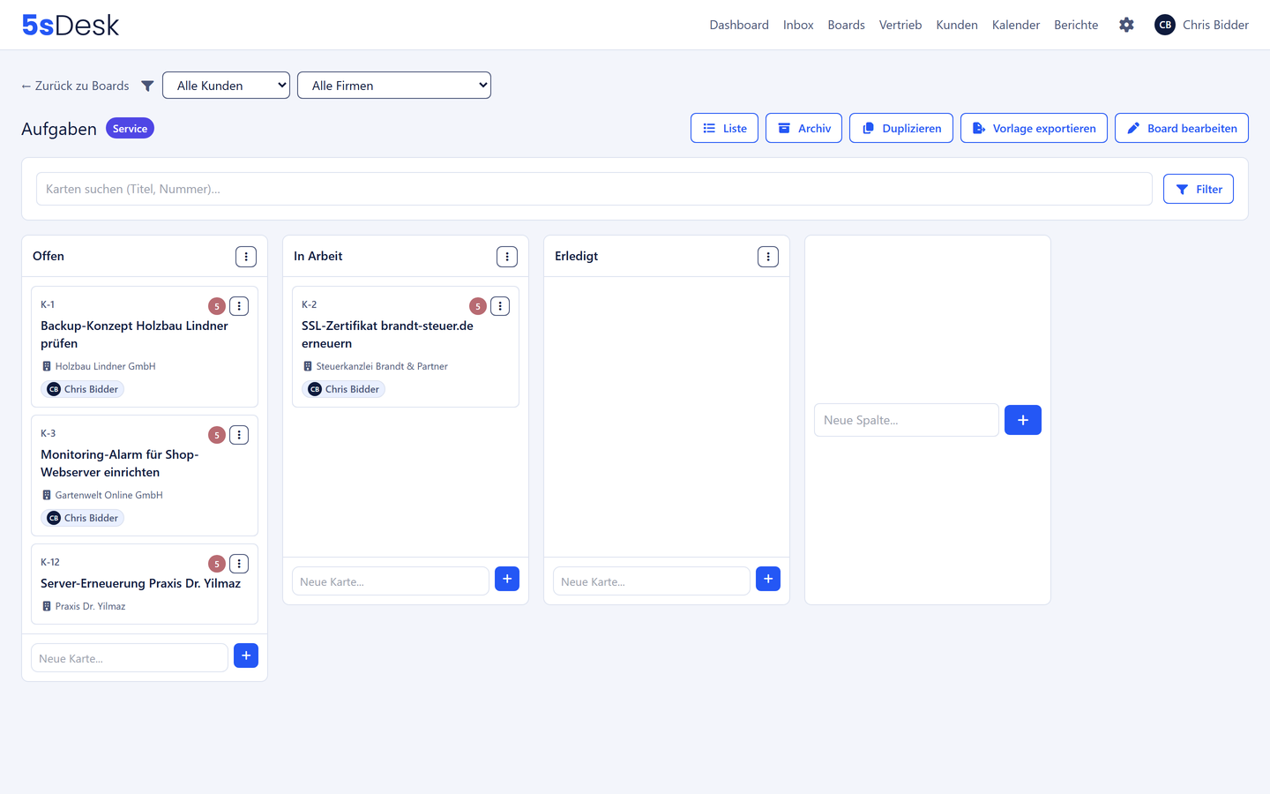
Task: Open the Filter button next to search
Action: [x=1199, y=189]
